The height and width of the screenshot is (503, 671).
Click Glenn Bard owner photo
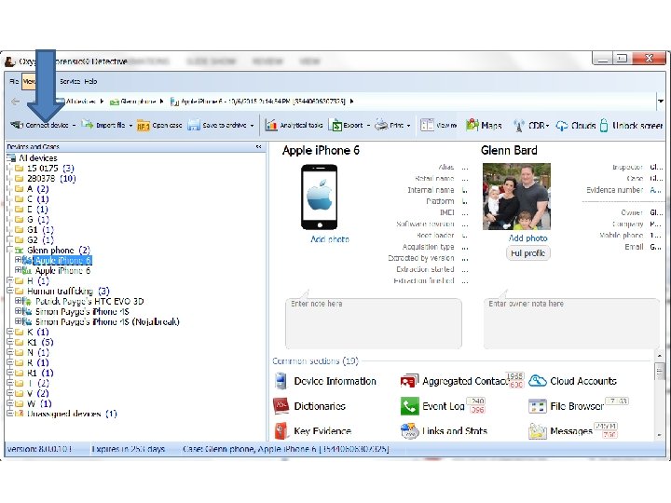(516, 197)
